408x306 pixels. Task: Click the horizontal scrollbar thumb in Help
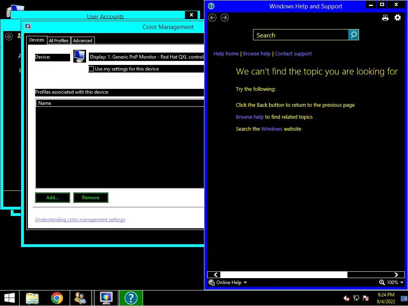(284, 275)
